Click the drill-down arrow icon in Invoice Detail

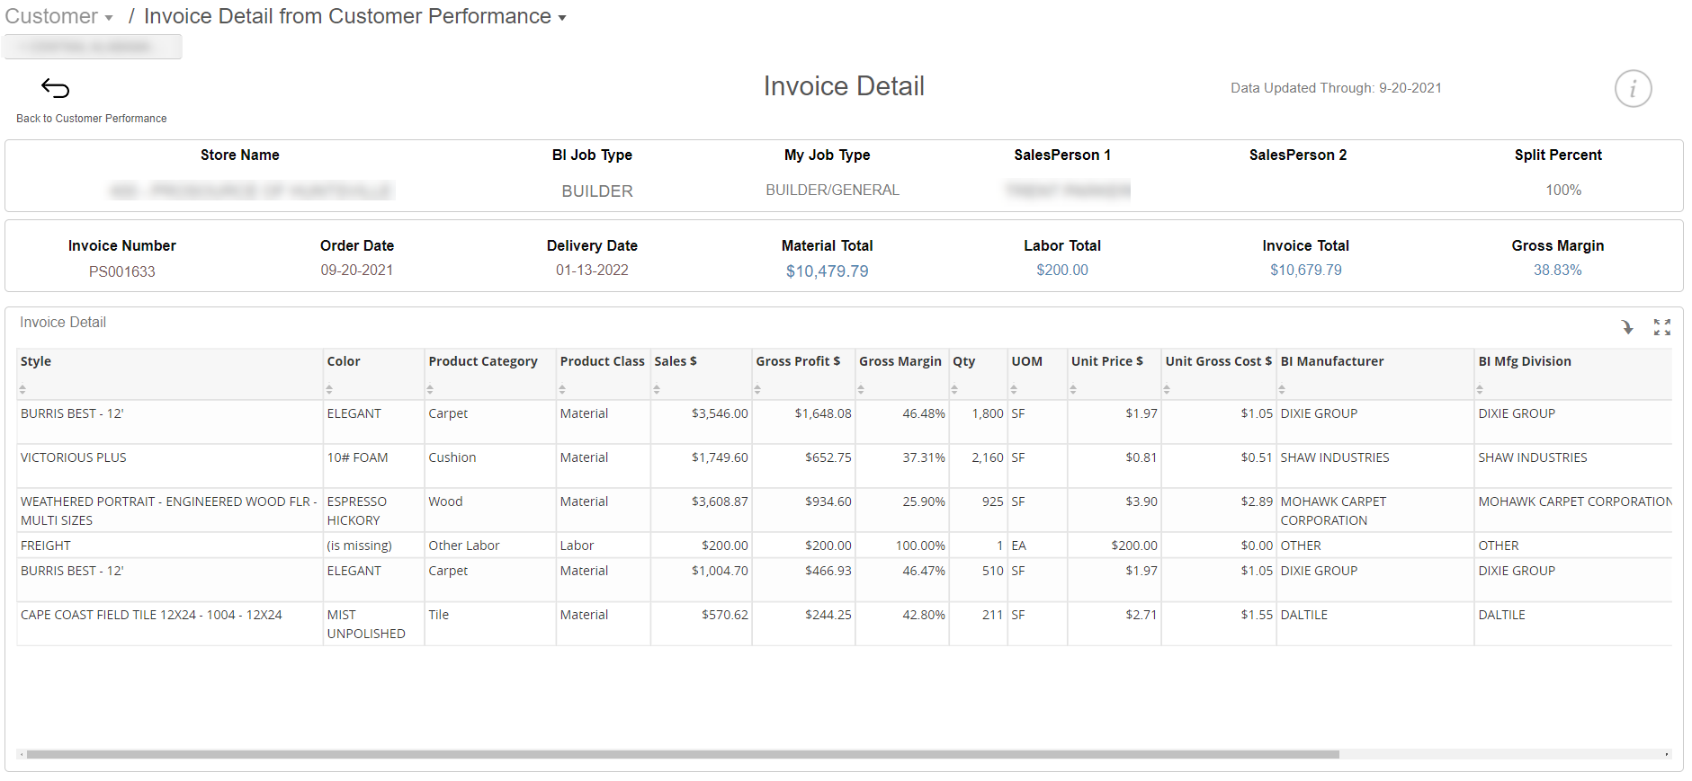click(1627, 327)
